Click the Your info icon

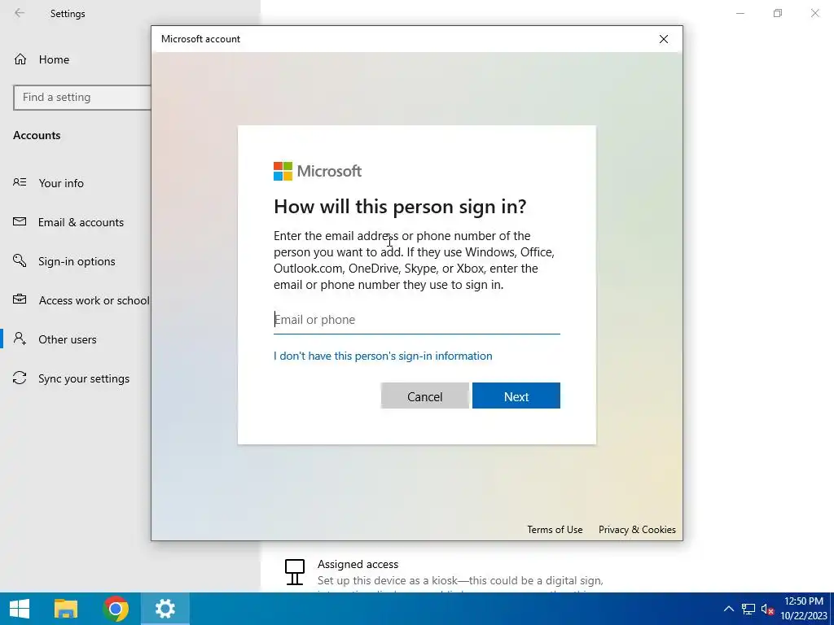(x=20, y=183)
